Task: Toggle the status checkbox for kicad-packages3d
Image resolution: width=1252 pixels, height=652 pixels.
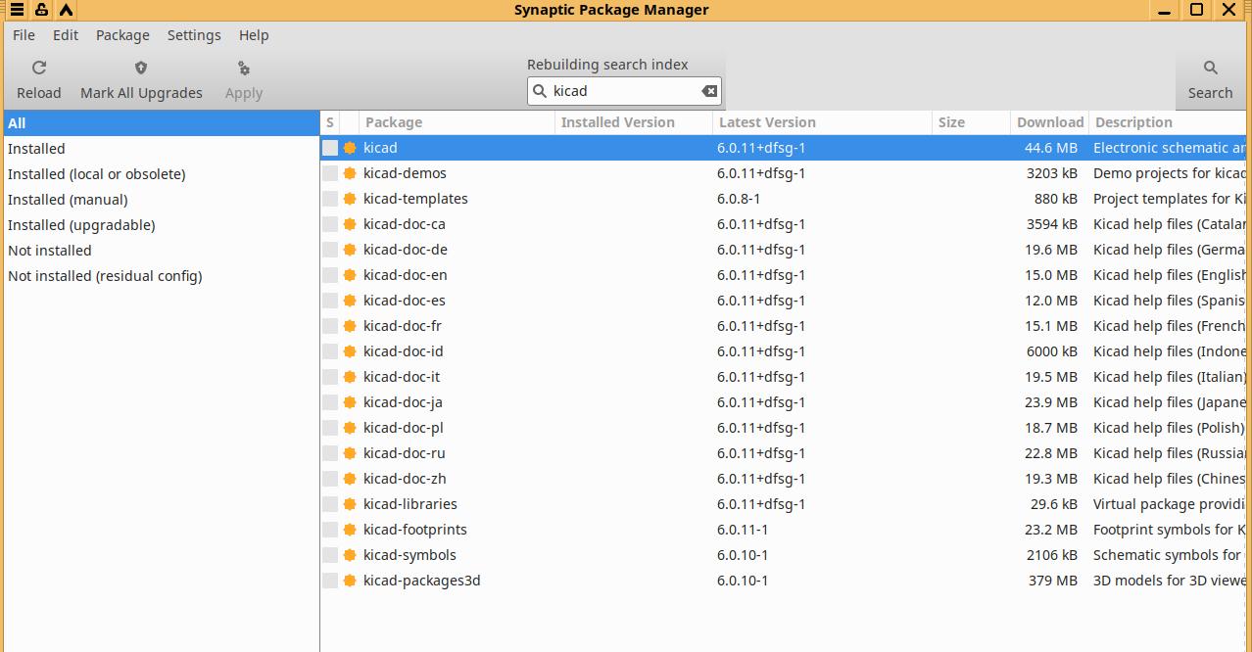Action: 330,581
